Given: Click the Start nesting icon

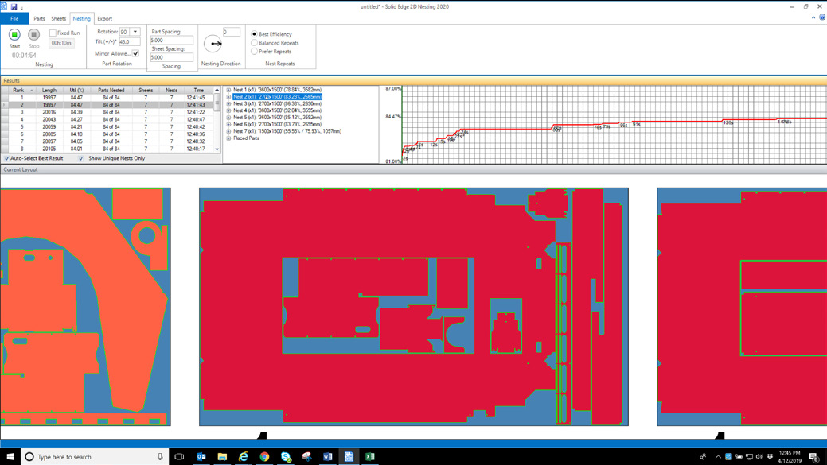Looking at the screenshot, I should pos(14,33).
